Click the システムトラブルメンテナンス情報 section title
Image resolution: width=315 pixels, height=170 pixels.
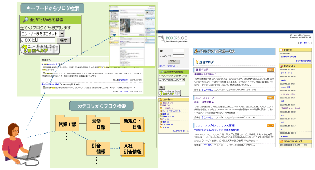pyautogui.click(x=215, y=125)
